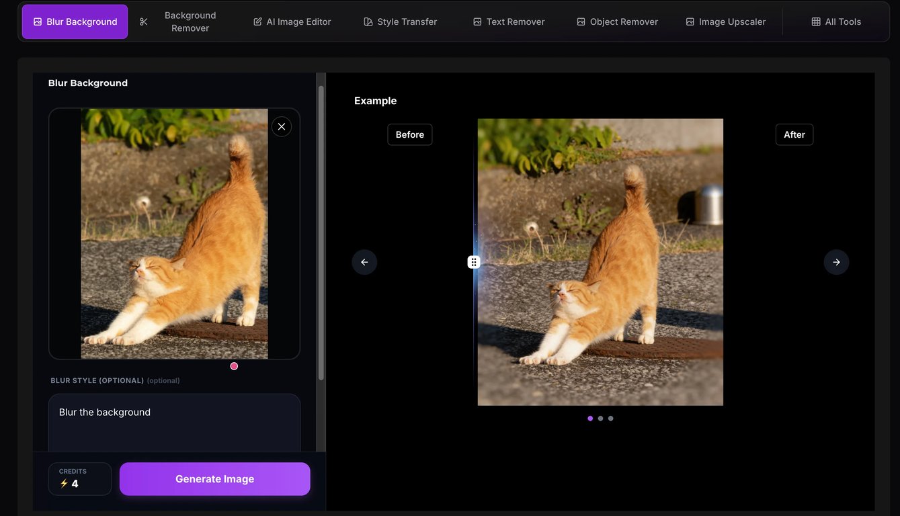Click the red dot below the image preview

pyautogui.click(x=234, y=366)
